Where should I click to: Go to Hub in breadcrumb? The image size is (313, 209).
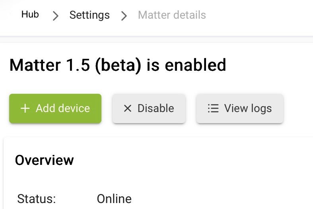(30, 14)
